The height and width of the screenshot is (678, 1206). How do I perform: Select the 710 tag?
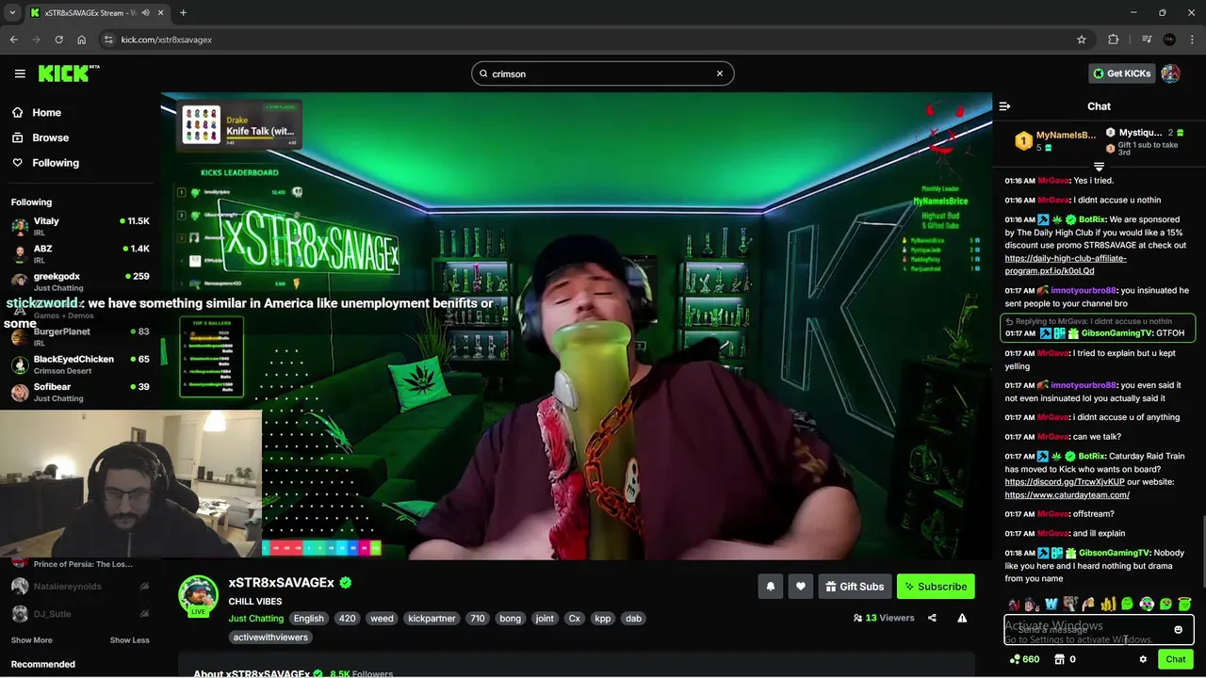tap(477, 619)
